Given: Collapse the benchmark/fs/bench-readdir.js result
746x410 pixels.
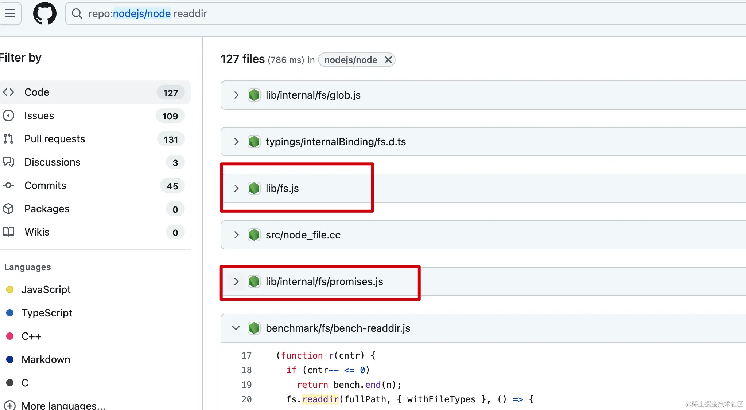Looking at the screenshot, I should click(x=236, y=328).
